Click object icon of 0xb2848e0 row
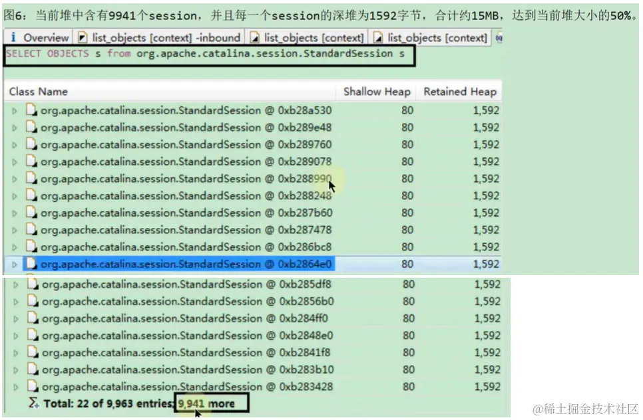The width and height of the screenshot is (643, 420). click(33, 335)
